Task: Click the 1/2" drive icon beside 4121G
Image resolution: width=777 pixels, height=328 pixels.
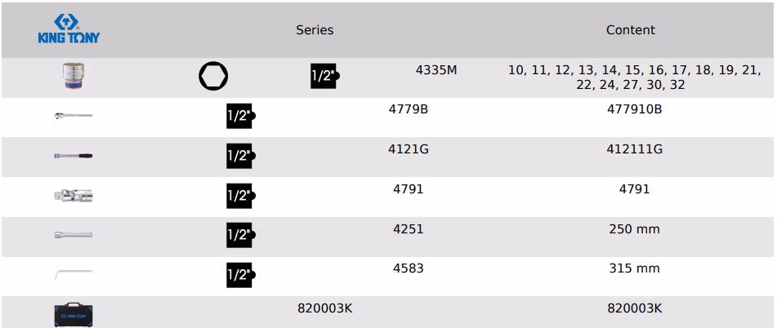Action: 240,156
